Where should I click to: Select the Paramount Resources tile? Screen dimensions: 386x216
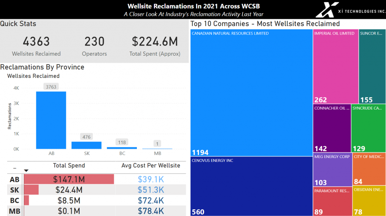click(332, 201)
